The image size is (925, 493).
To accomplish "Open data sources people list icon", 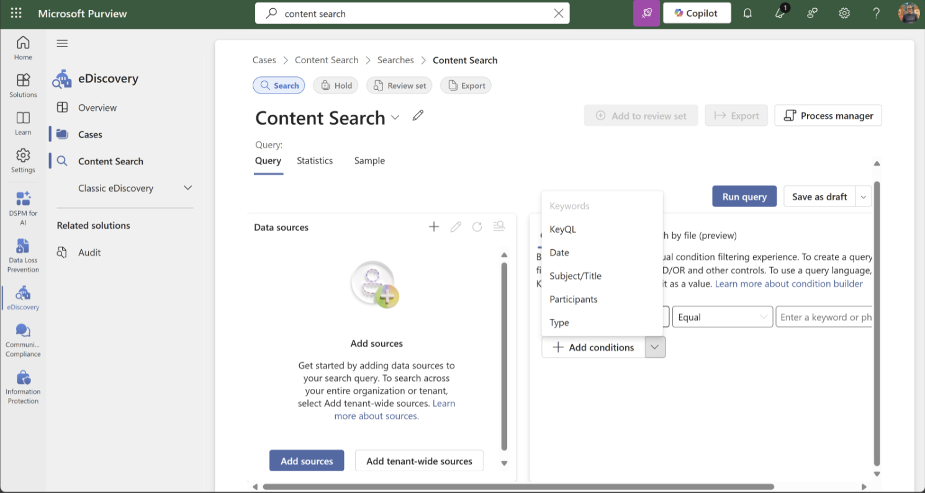I will [x=499, y=226].
